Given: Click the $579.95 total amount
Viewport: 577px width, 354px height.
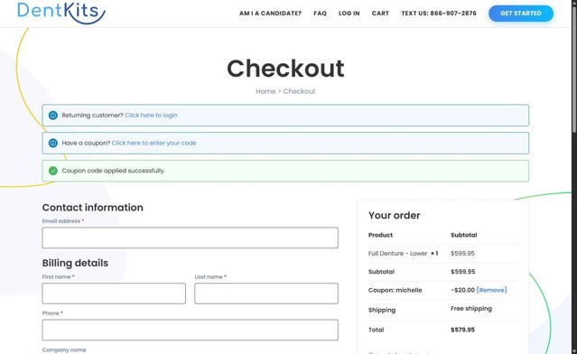Looking at the screenshot, I should 462,330.
